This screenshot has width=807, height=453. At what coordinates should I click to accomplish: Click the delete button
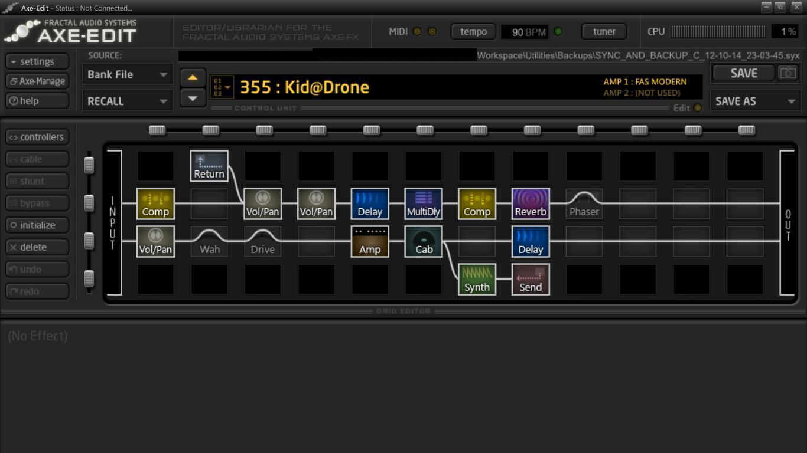click(x=37, y=247)
